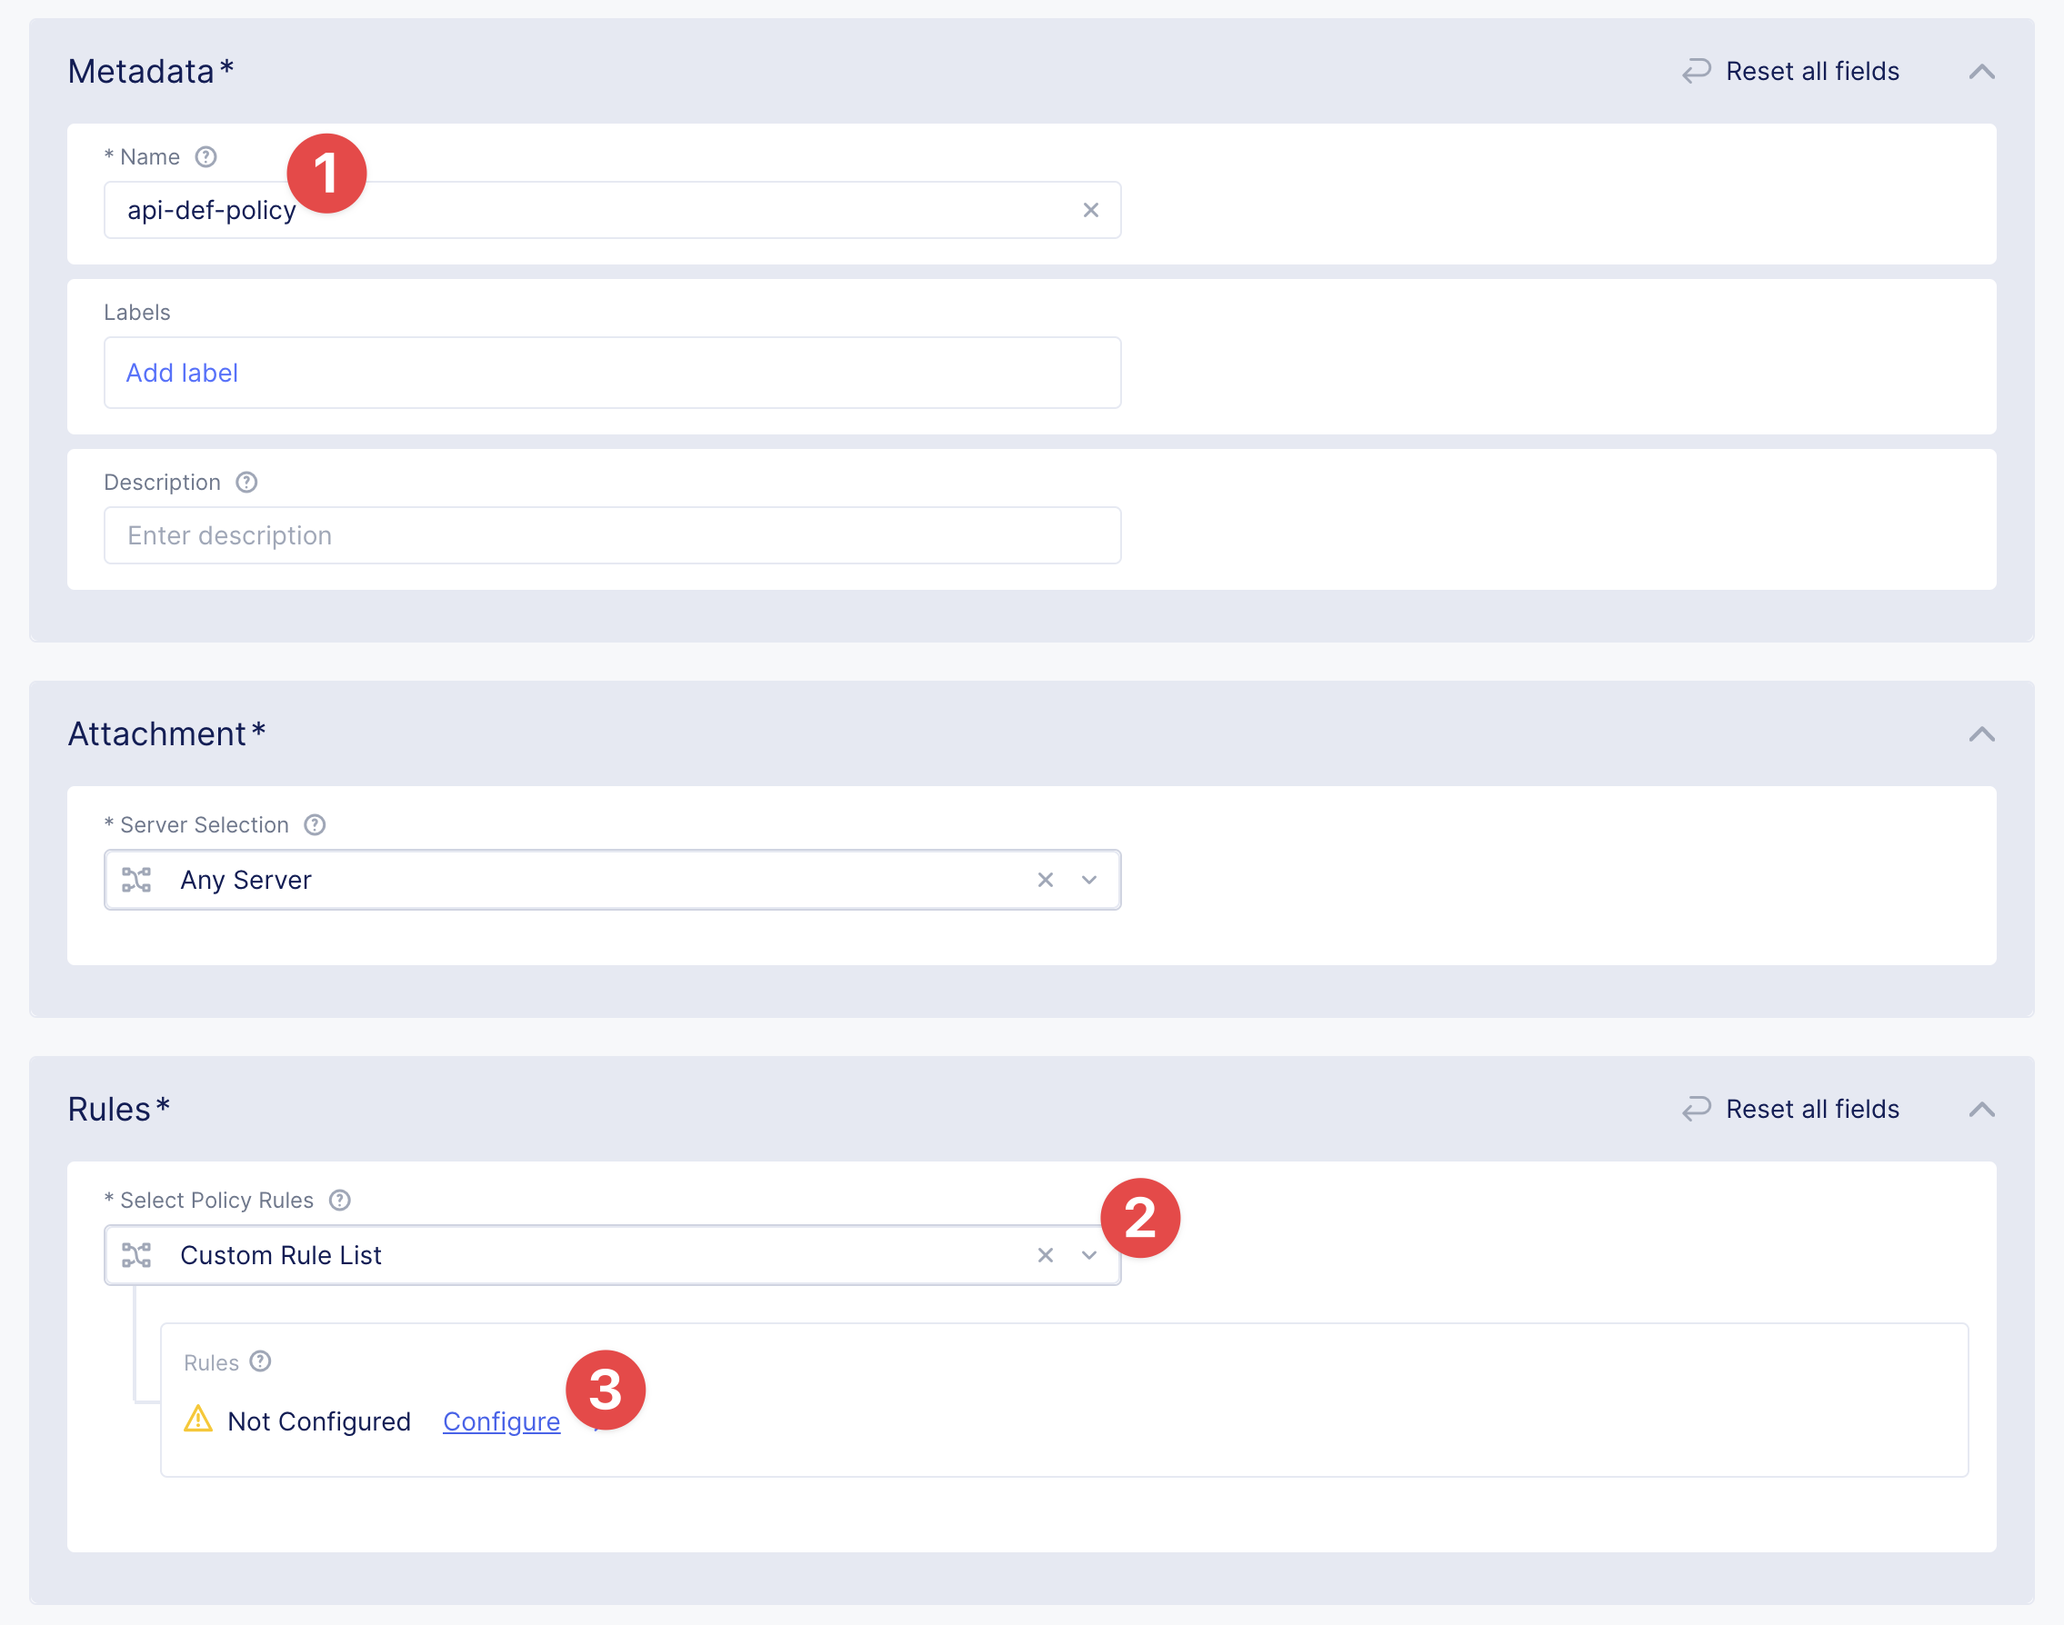Click into the api-def-policy Name field

click(x=666, y=210)
